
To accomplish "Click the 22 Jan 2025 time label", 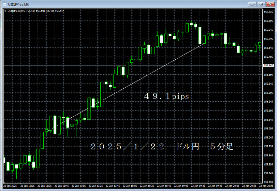I will pyautogui.click(x=10, y=186).
